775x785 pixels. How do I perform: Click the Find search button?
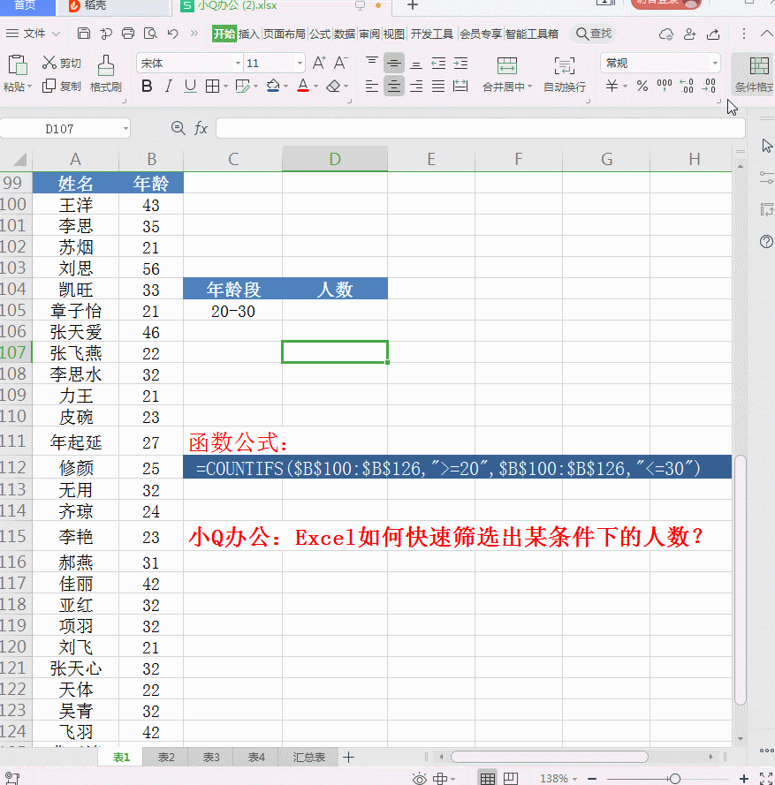(x=594, y=34)
